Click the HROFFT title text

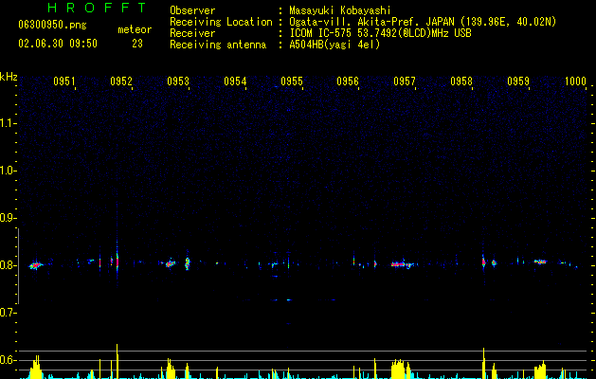(98, 8)
